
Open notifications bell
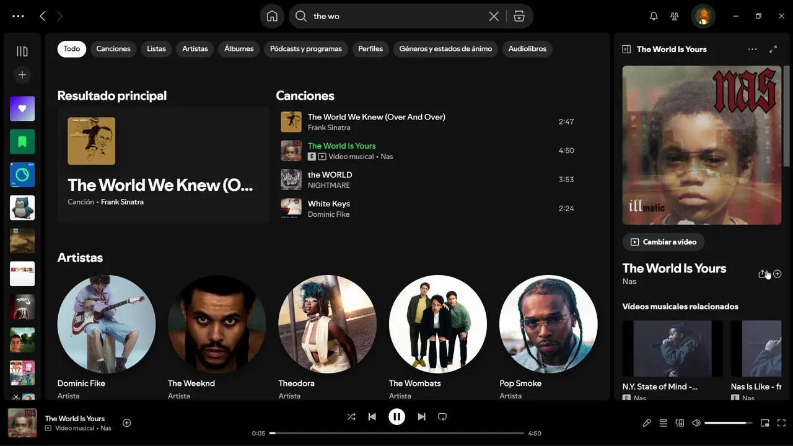click(x=654, y=16)
